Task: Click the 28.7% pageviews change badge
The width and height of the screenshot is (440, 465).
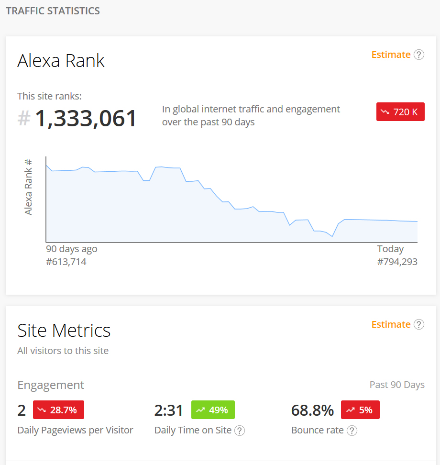Action: click(x=58, y=410)
